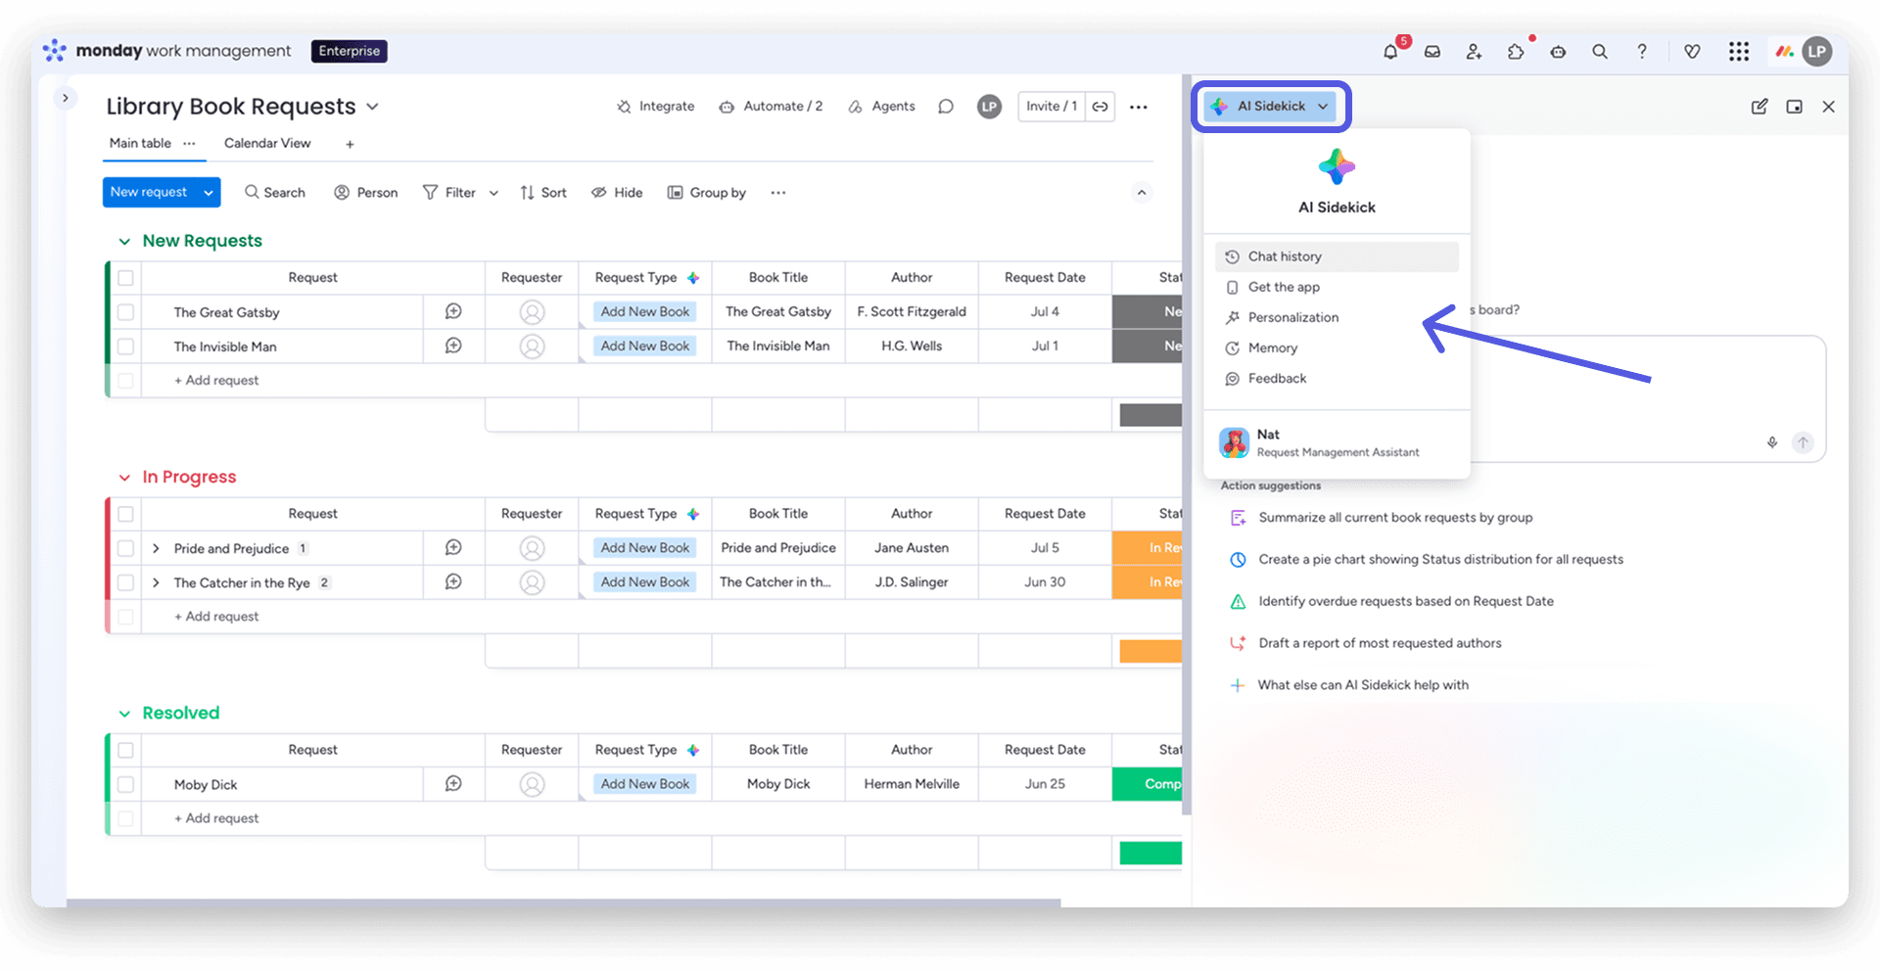Image resolution: width=1880 pixels, height=971 pixels.
Task: Open Memory menu item
Action: [1337, 347]
